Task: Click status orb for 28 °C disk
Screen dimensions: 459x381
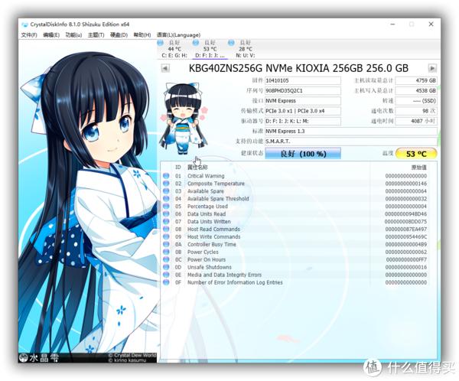Action: [x=231, y=43]
